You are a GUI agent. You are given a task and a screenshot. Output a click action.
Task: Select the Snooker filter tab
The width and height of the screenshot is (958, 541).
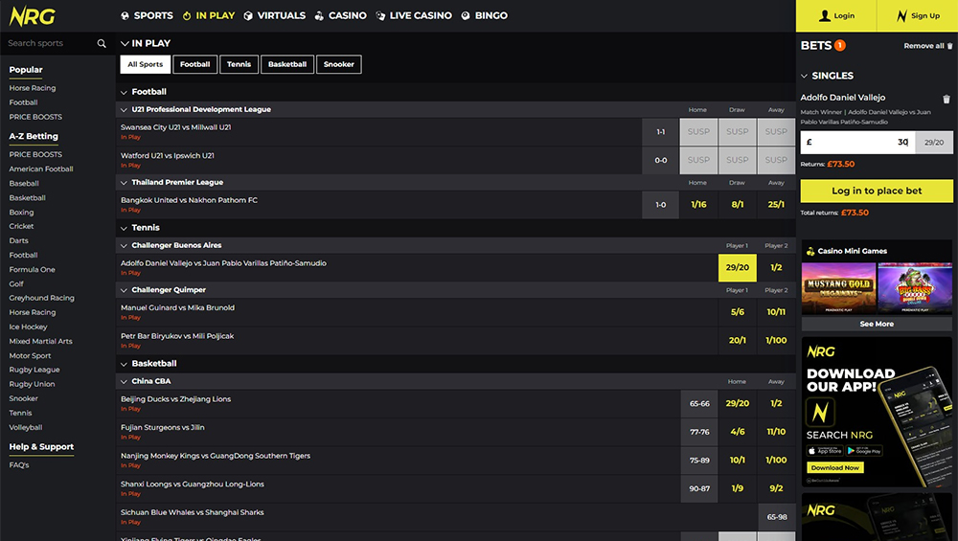[339, 64]
